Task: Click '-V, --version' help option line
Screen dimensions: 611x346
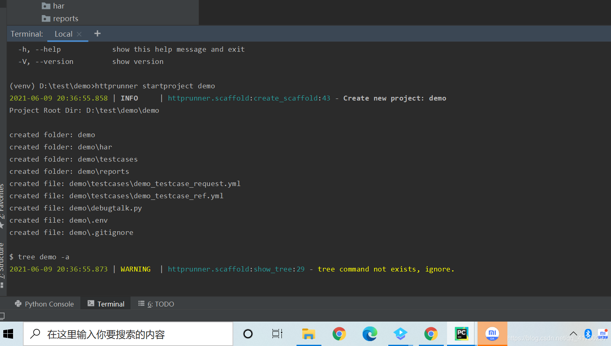Action: (x=91, y=61)
